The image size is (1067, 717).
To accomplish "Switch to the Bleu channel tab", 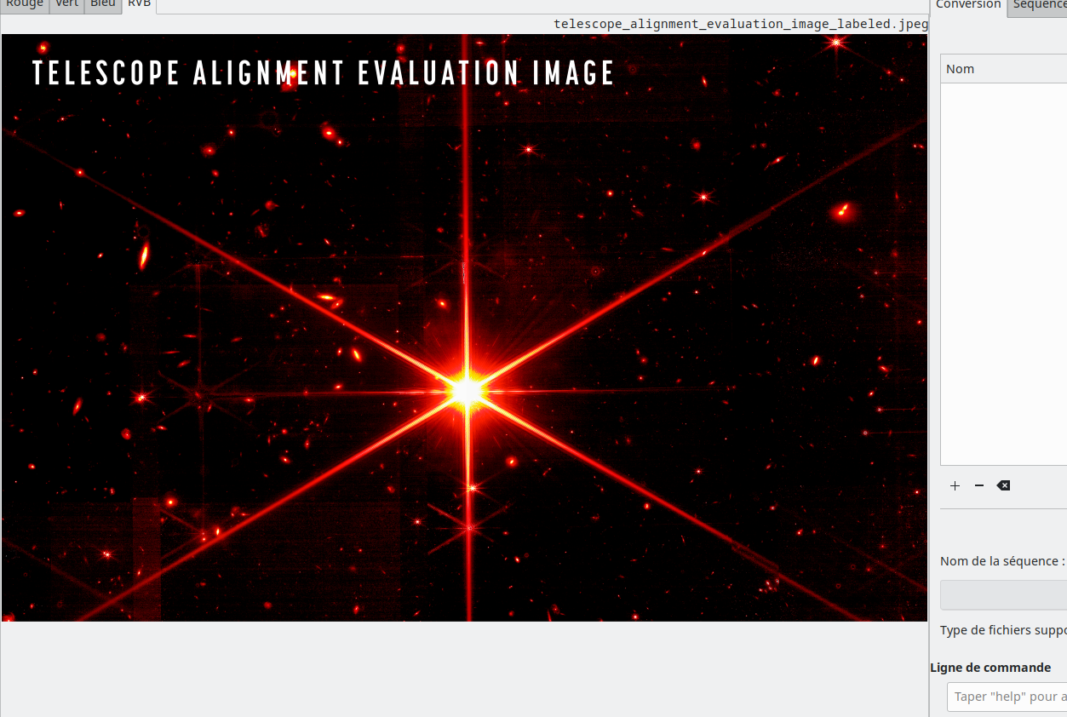I will click(102, 4).
